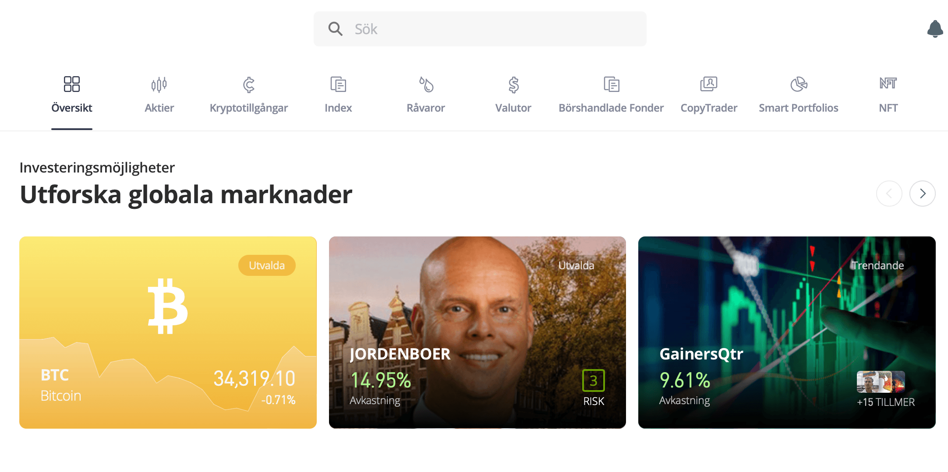Go back with left carousel chevron
Viewport: 948px width, 472px height.
point(889,194)
